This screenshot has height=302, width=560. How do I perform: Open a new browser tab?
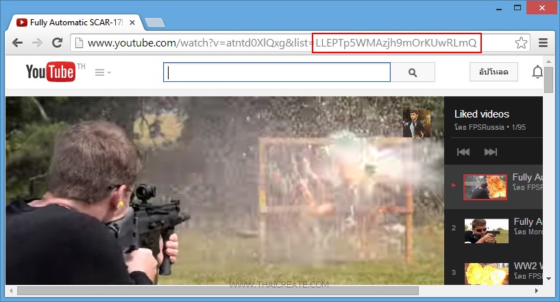[x=155, y=23]
